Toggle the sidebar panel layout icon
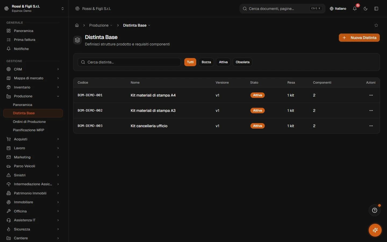This screenshot has height=242, width=387. [376, 9]
